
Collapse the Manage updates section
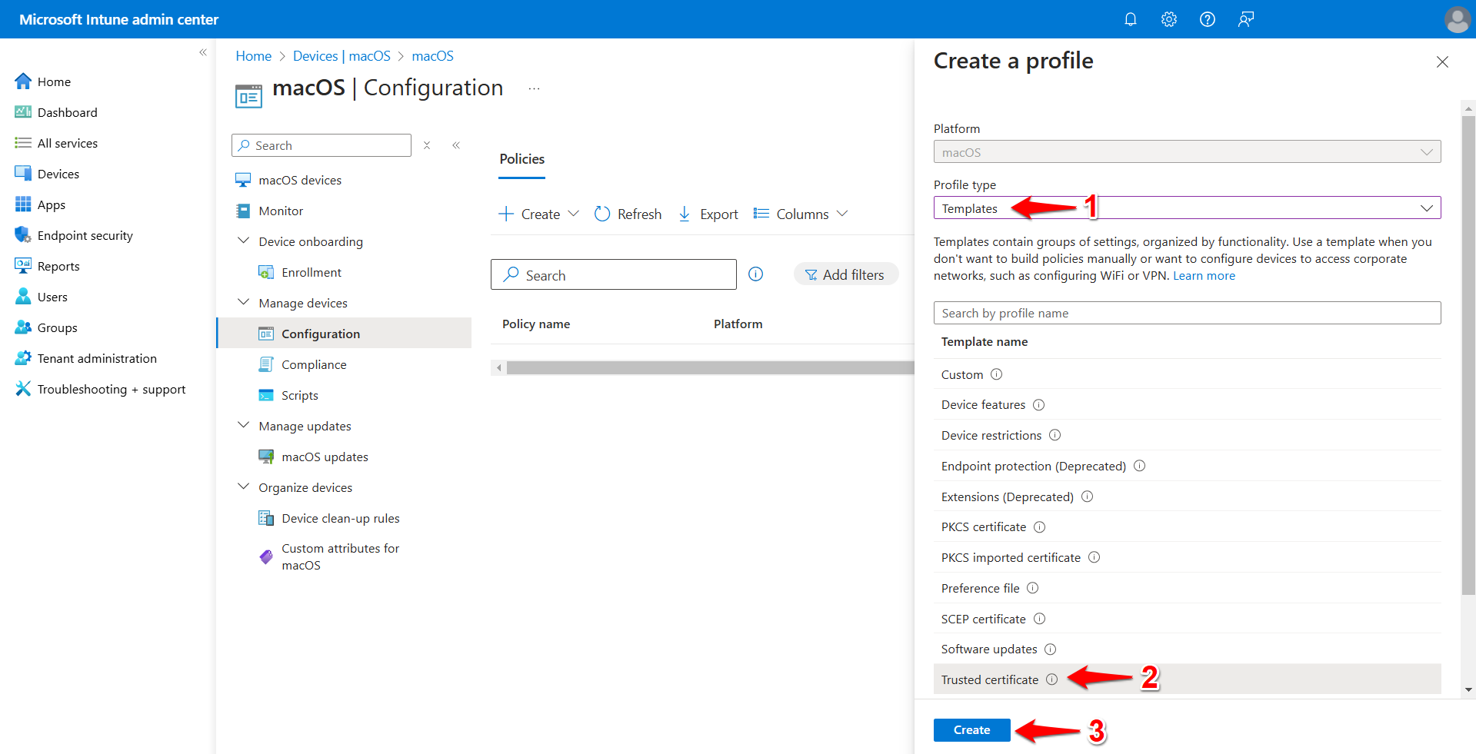tap(243, 425)
